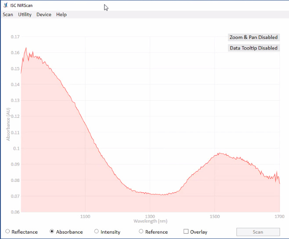Click the 1300 x-axis tick label

click(150, 216)
